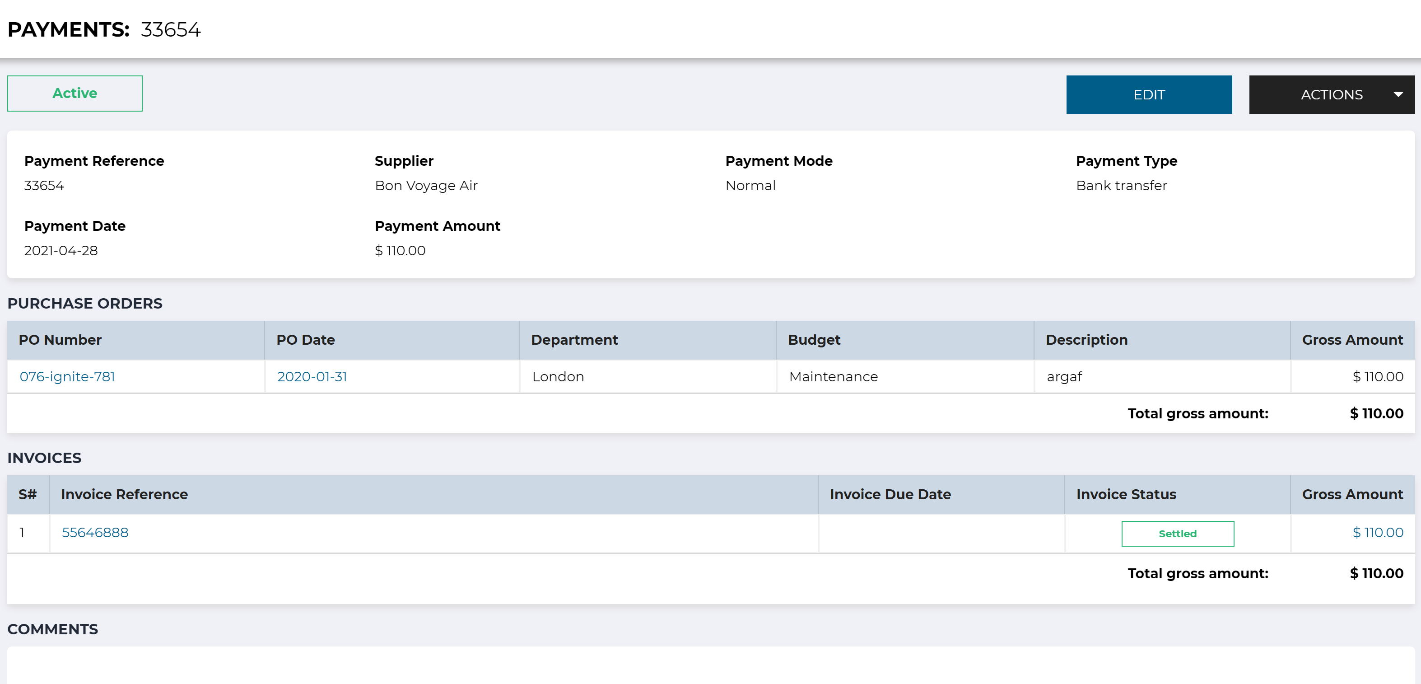Click the Bon Voyage Air supplier value
Viewport: 1421px width, 684px height.
[x=426, y=186]
